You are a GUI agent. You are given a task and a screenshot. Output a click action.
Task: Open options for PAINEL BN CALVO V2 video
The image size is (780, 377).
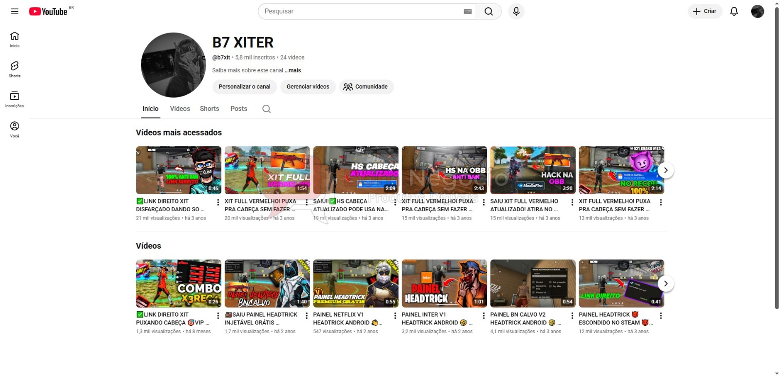coord(572,316)
